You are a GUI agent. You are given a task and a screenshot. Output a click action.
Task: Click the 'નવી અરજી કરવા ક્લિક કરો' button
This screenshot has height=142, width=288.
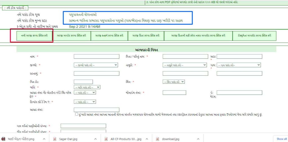[x=34, y=36]
